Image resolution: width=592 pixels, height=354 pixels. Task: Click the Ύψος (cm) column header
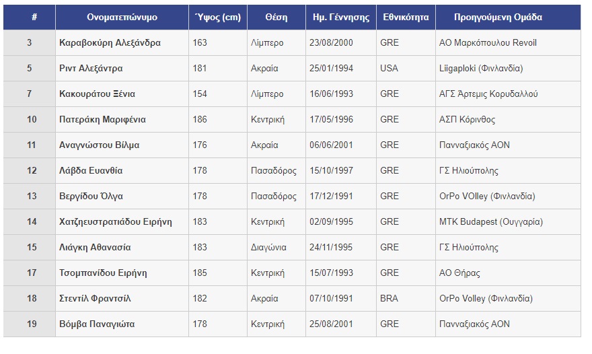click(x=217, y=17)
